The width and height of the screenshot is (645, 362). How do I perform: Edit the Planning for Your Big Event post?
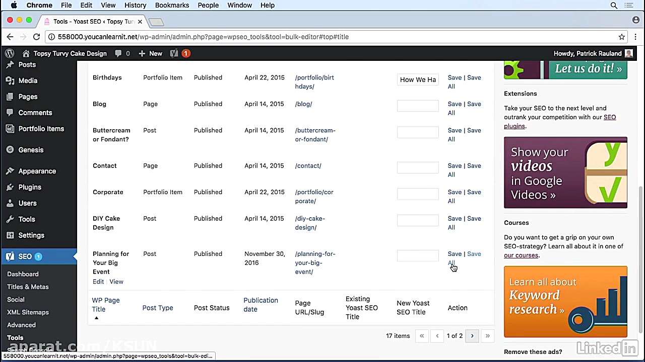(98, 282)
